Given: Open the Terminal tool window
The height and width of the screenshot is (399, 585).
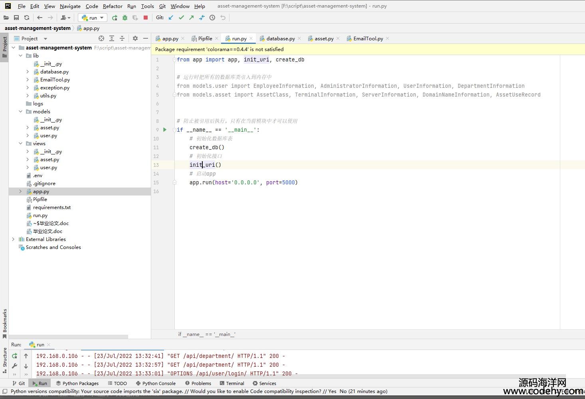Looking at the screenshot, I should (x=232, y=383).
